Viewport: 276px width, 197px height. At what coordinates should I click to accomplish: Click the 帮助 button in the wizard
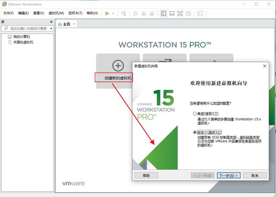(146, 175)
